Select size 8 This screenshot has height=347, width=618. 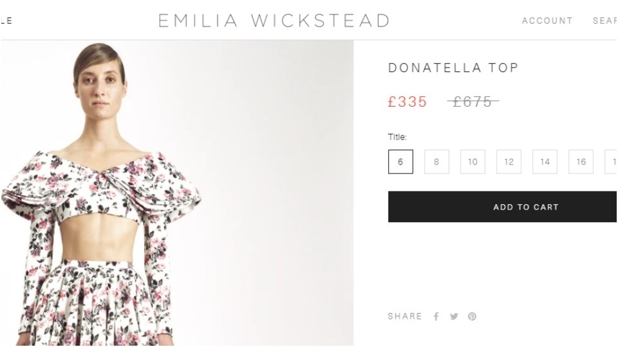436,162
